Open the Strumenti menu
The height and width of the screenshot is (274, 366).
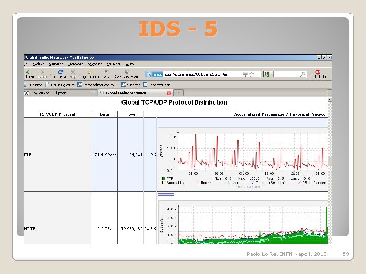pos(114,64)
